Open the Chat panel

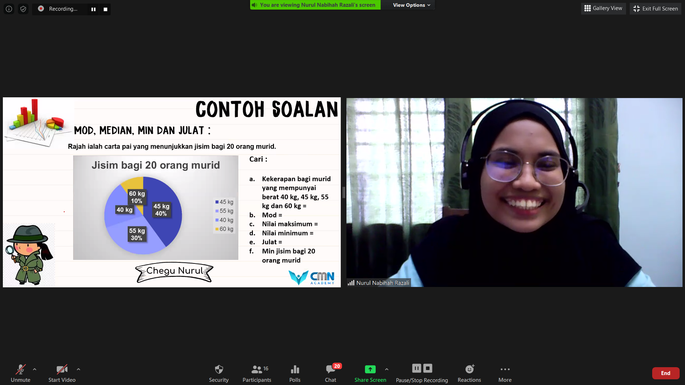coord(330,373)
